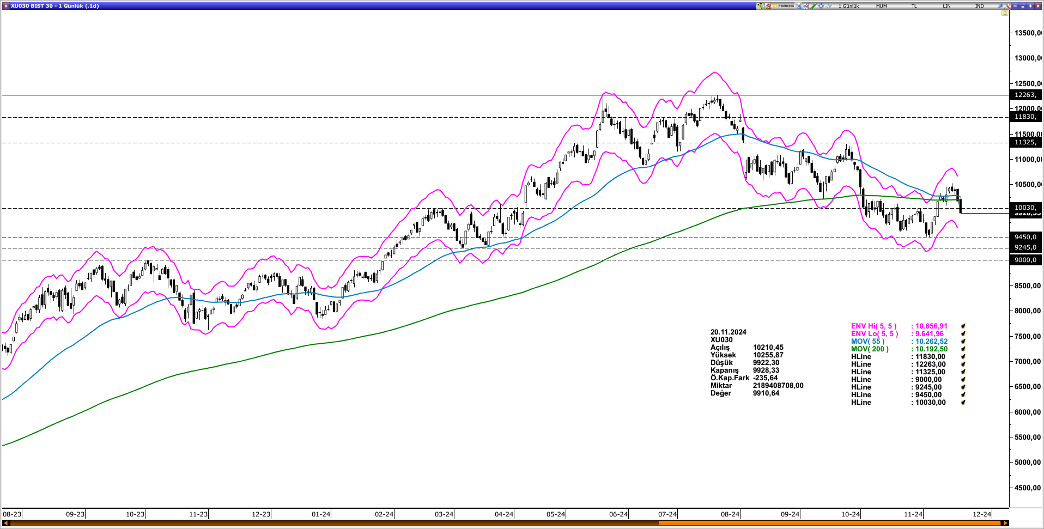The height and width of the screenshot is (529, 1044).
Task: Toggle the HLine 9245,00 checkmark
Action: (x=963, y=387)
